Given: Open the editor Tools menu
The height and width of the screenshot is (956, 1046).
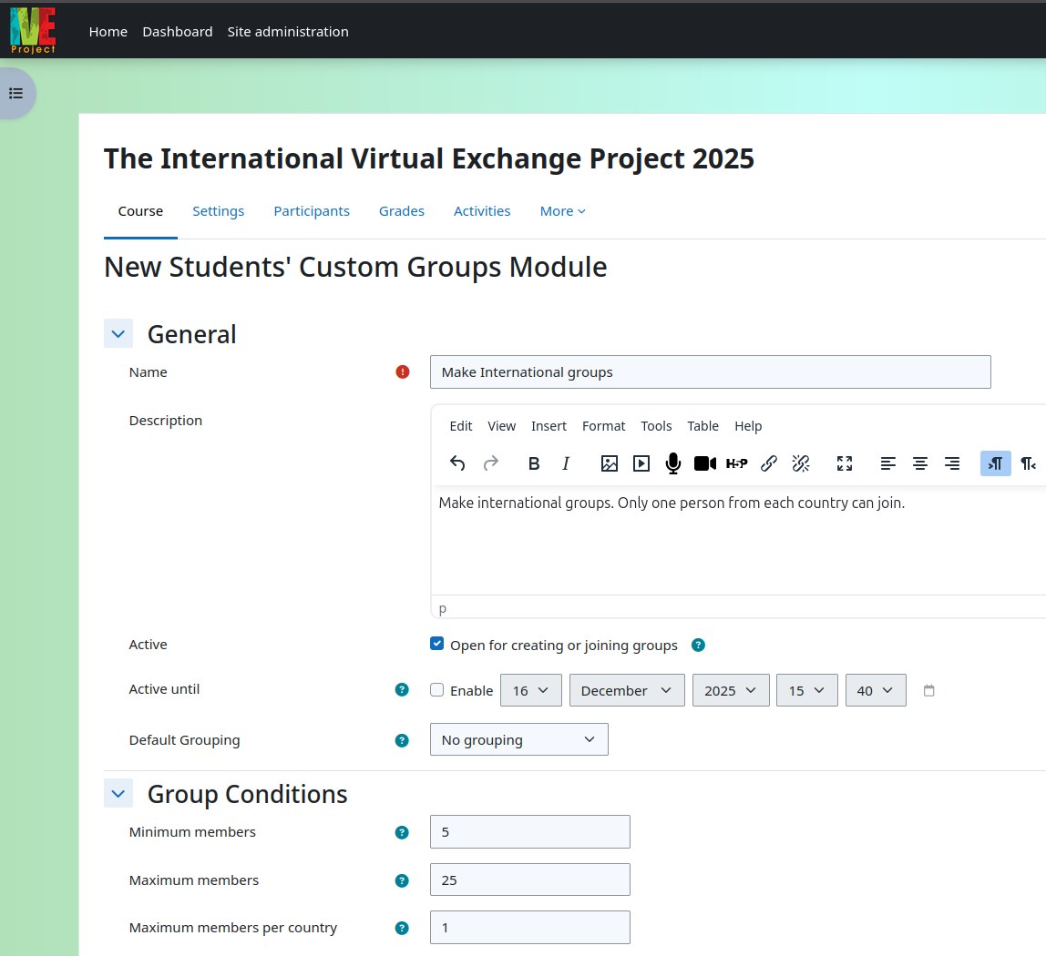Looking at the screenshot, I should [656, 426].
